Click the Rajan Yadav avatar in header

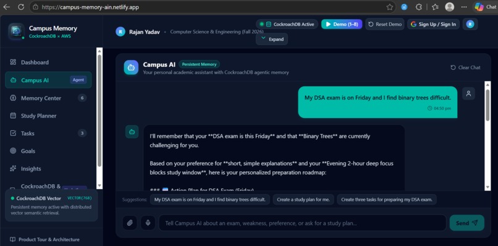pos(120,32)
